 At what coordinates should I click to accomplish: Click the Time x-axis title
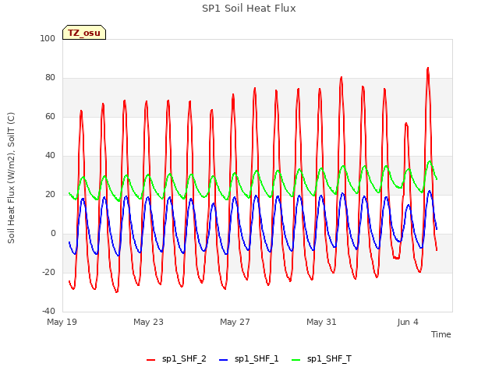tap(441, 334)
